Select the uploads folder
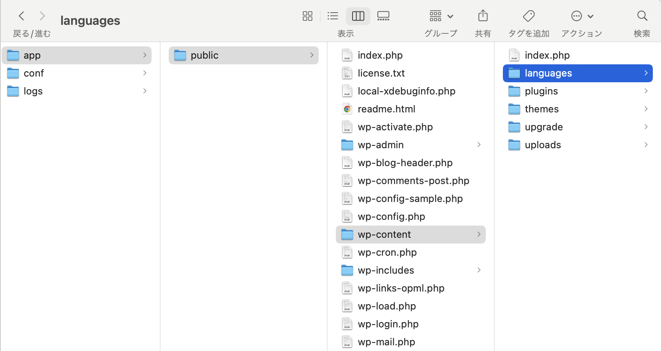Viewport: 661px width, 351px height. tap(543, 145)
